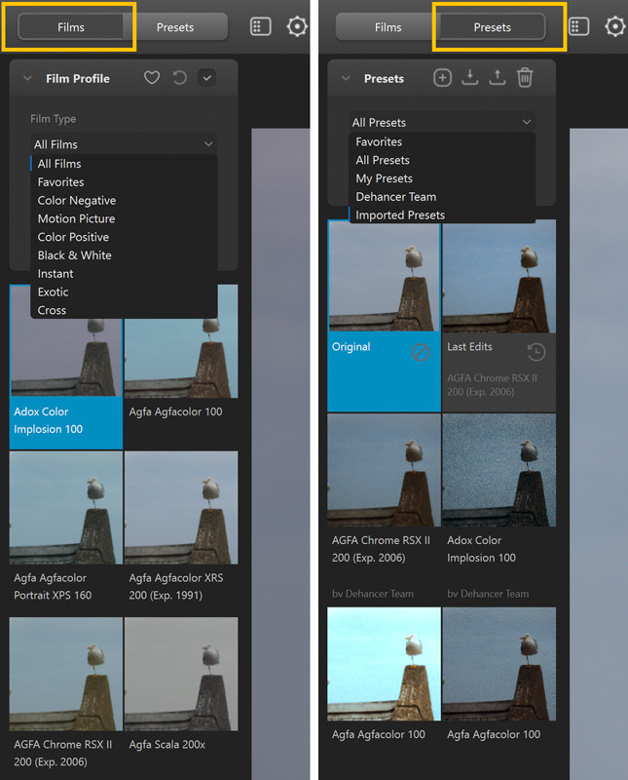
Task: Add film to favorites with heart icon
Action: pos(152,78)
